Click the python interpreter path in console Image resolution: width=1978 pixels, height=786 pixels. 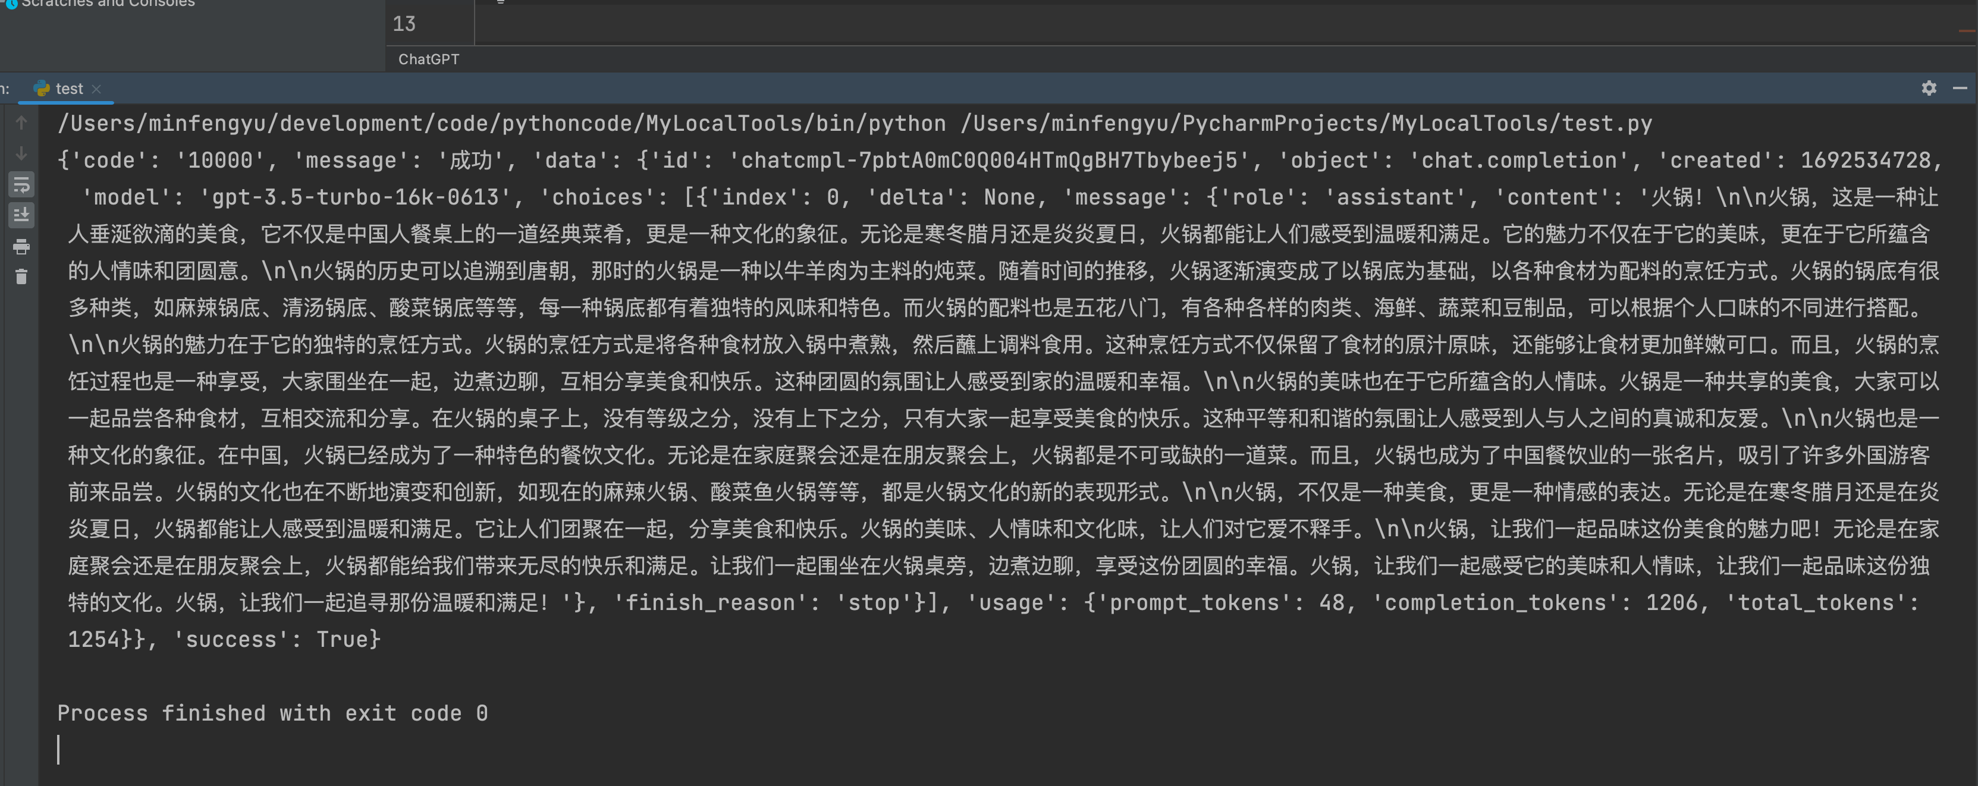501,124
